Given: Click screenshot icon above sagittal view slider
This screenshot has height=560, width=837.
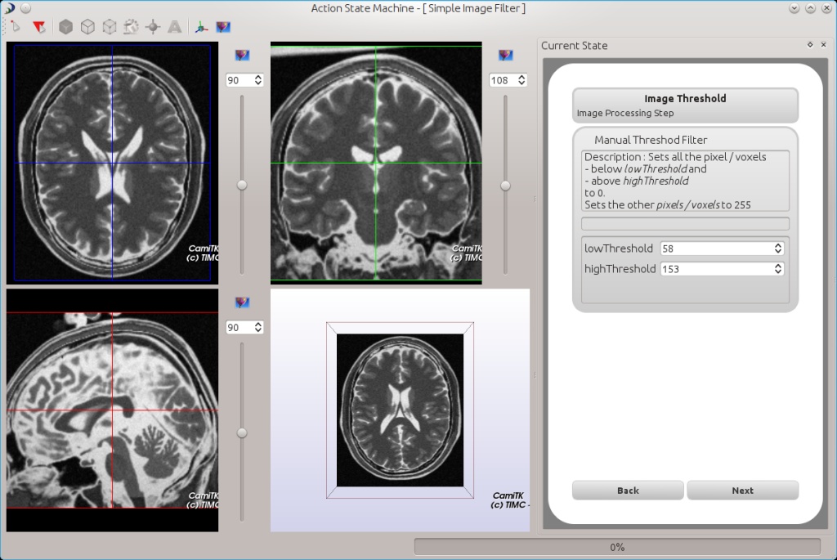Looking at the screenshot, I should (242, 302).
